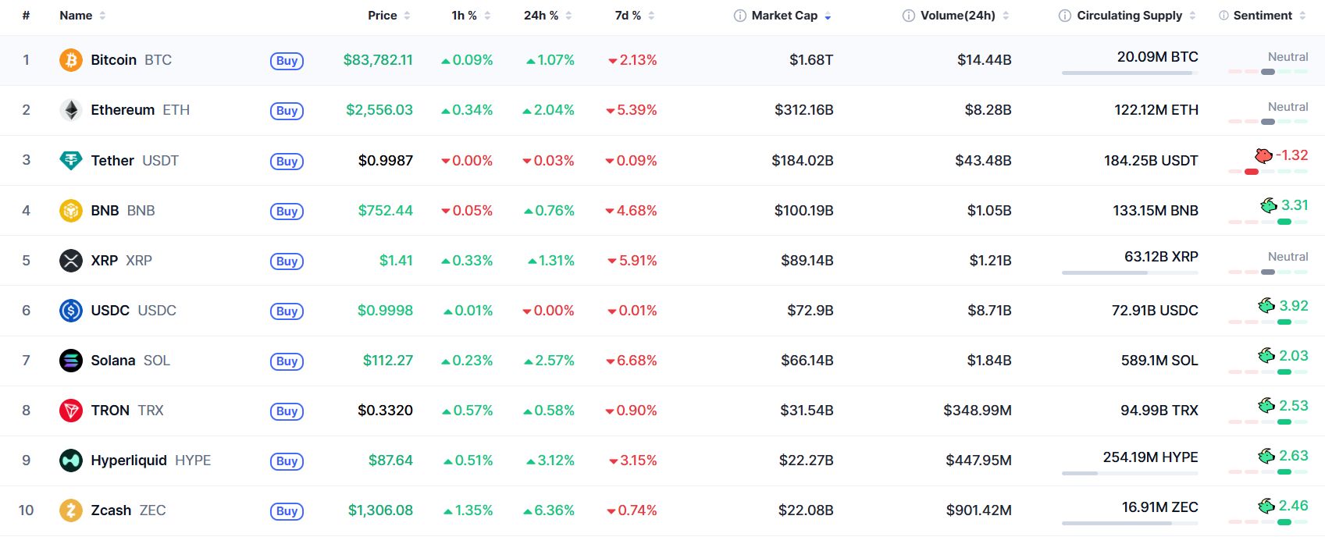Click Buy button for Ethereum
1325x537 pixels.
coord(287,111)
